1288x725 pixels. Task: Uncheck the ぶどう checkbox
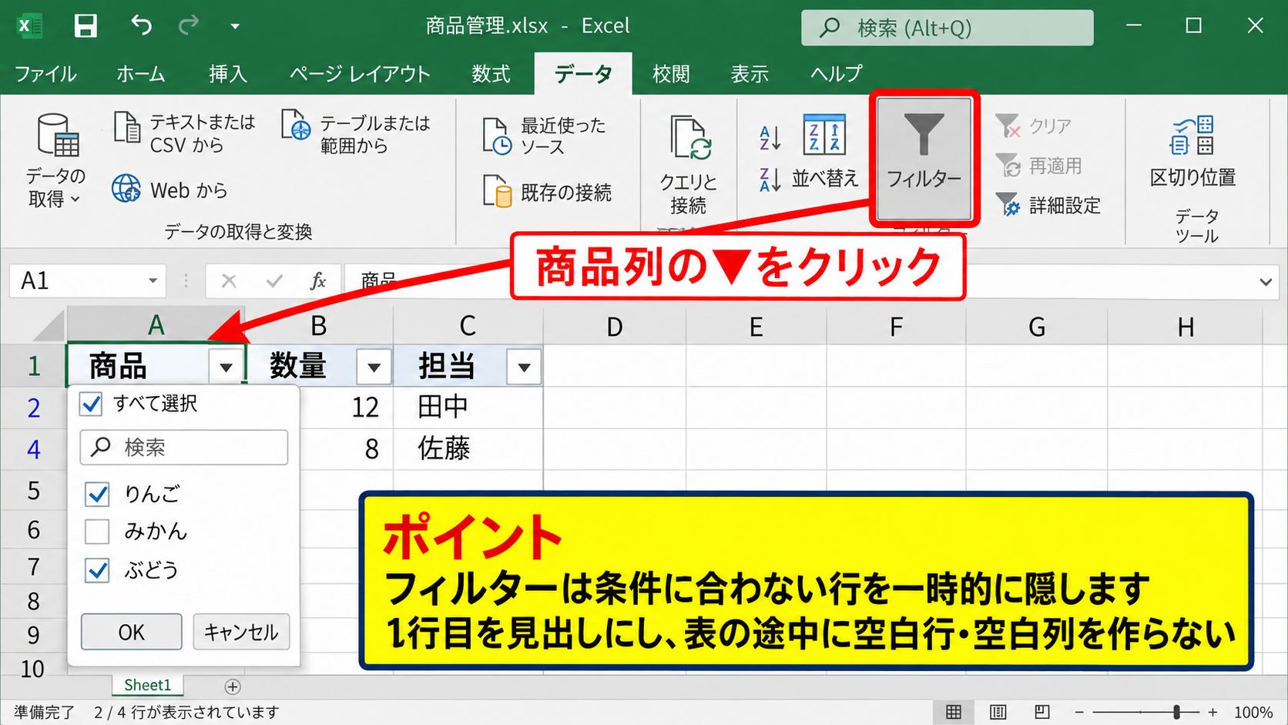click(x=97, y=570)
